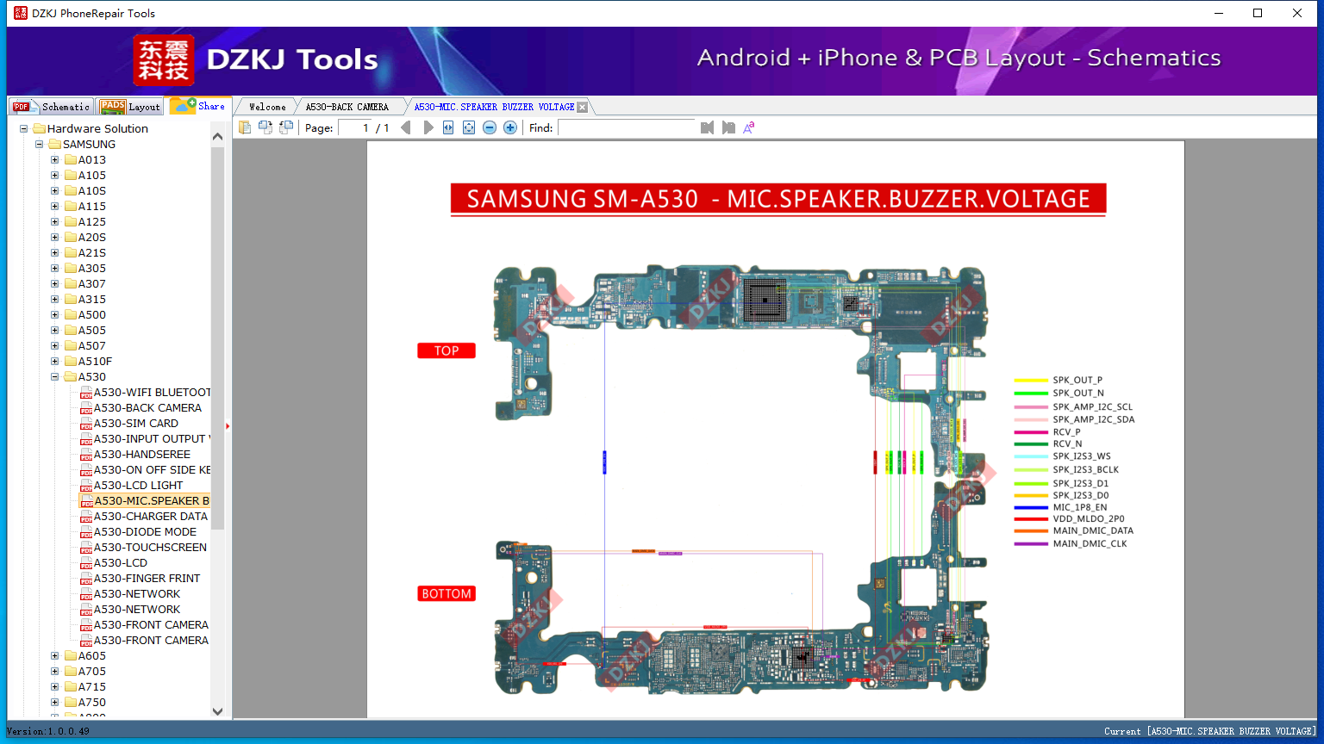Switch to the Schematic tab
Viewport: 1324px width, 744px height.
tap(52, 107)
